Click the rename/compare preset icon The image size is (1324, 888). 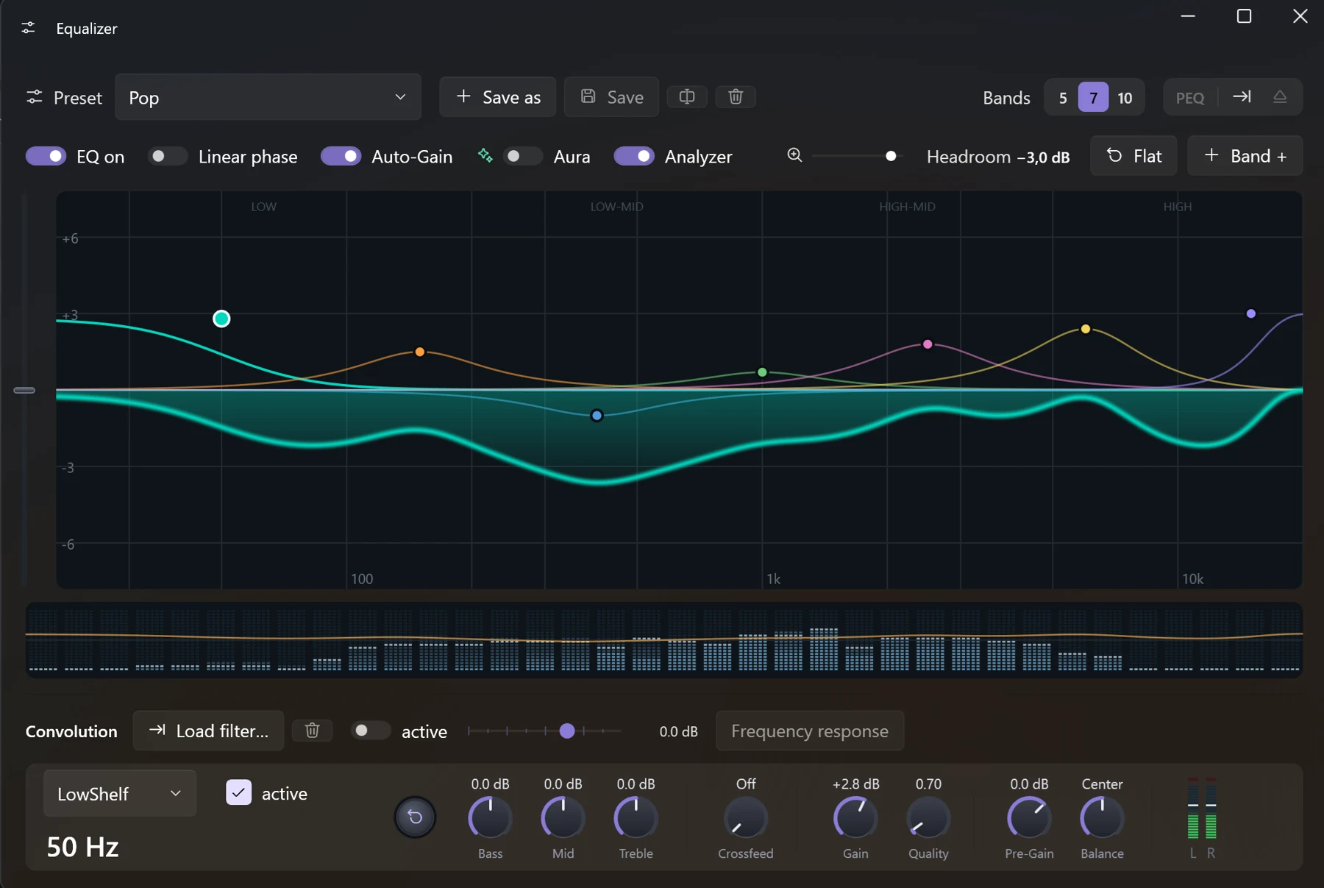click(x=687, y=97)
